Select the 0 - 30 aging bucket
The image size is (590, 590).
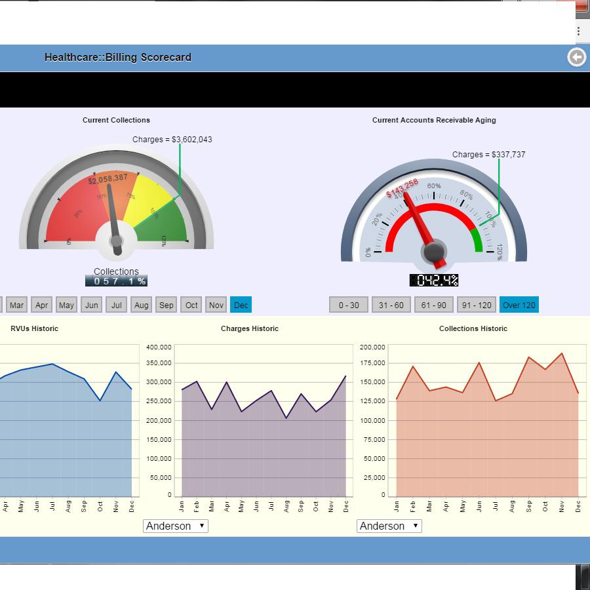click(347, 305)
